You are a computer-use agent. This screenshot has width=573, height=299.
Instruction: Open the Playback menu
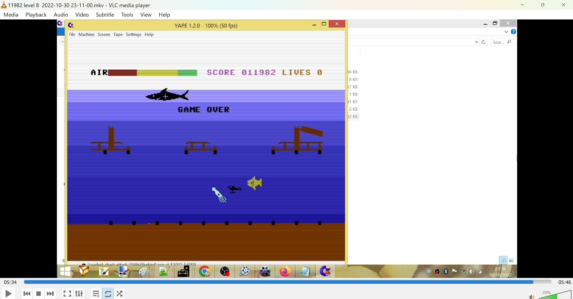36,15
